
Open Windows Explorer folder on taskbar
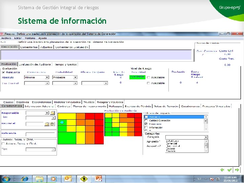(39, 179)
